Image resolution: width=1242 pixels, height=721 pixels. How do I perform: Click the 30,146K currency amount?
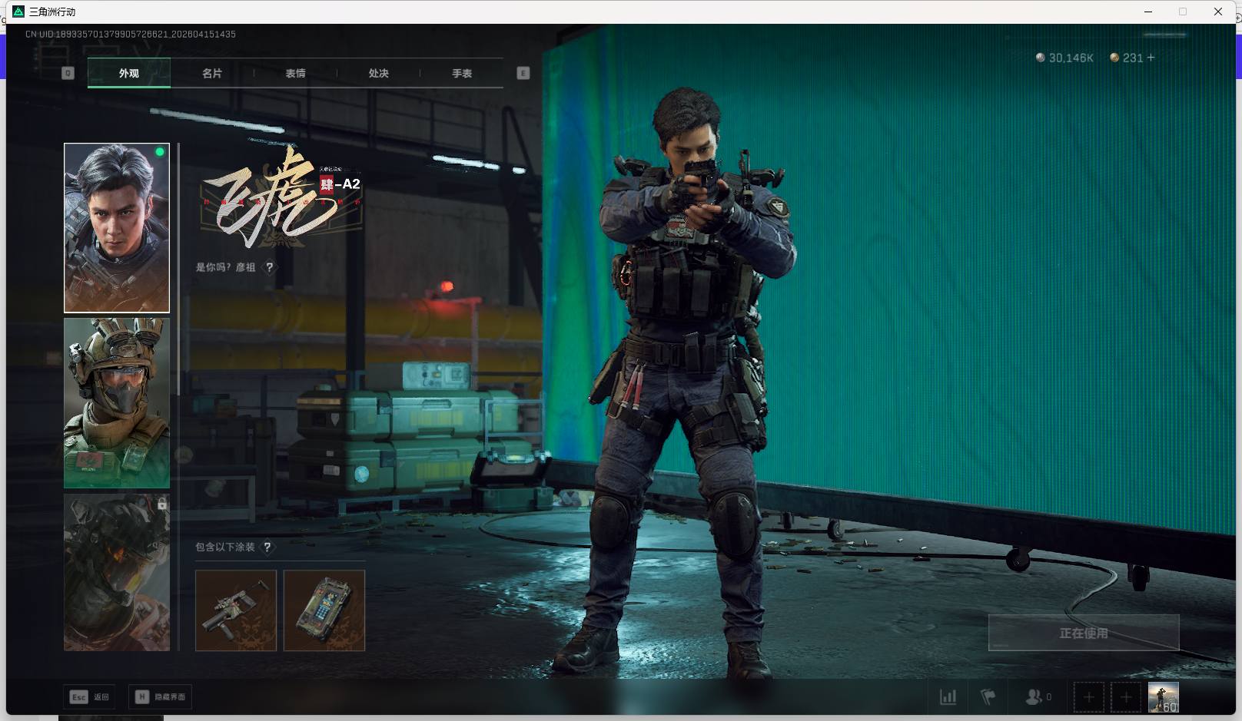(x=1071, y=58)
